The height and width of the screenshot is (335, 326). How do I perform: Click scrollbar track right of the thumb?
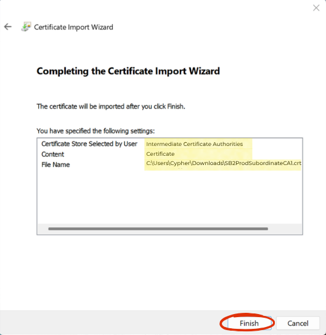[285, 229]
